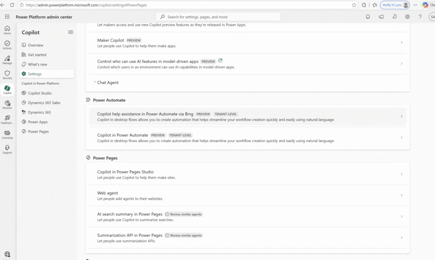Click Review similar agents on AI search summary
The width and height of the screenshot is (435, 260).
pos(184,214)
